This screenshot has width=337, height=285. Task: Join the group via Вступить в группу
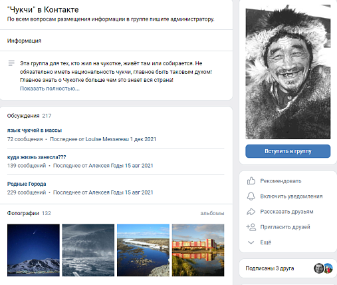point(288,151)
